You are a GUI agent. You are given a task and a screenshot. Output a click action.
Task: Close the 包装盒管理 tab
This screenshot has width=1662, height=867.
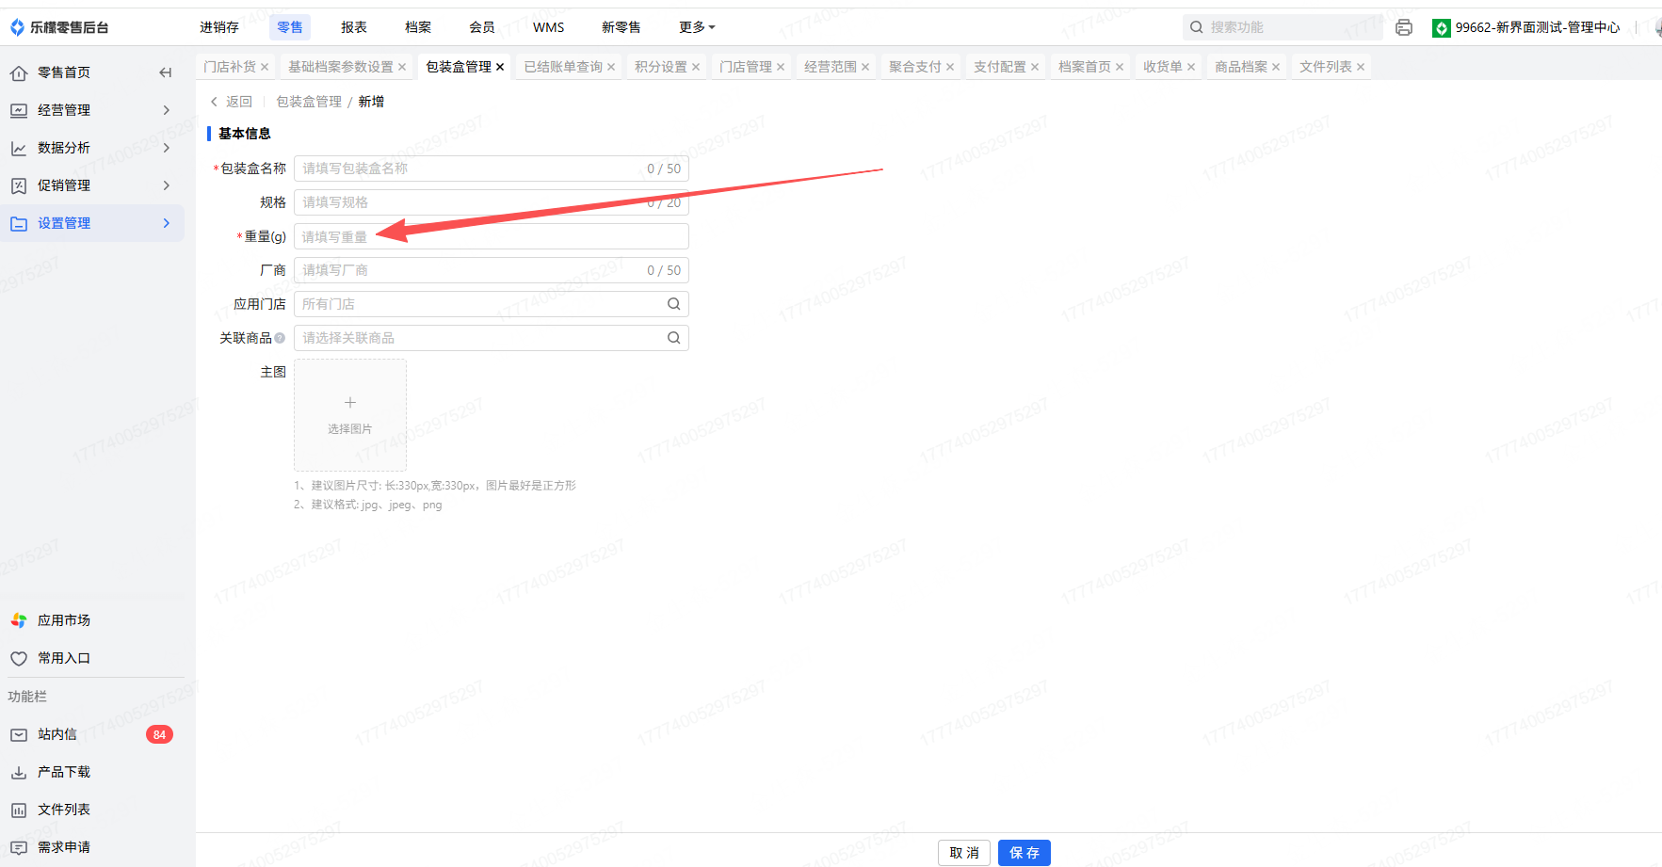500,67
